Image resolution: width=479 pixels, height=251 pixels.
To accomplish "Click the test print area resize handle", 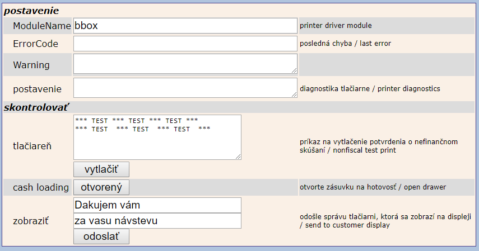I will 238,157.
